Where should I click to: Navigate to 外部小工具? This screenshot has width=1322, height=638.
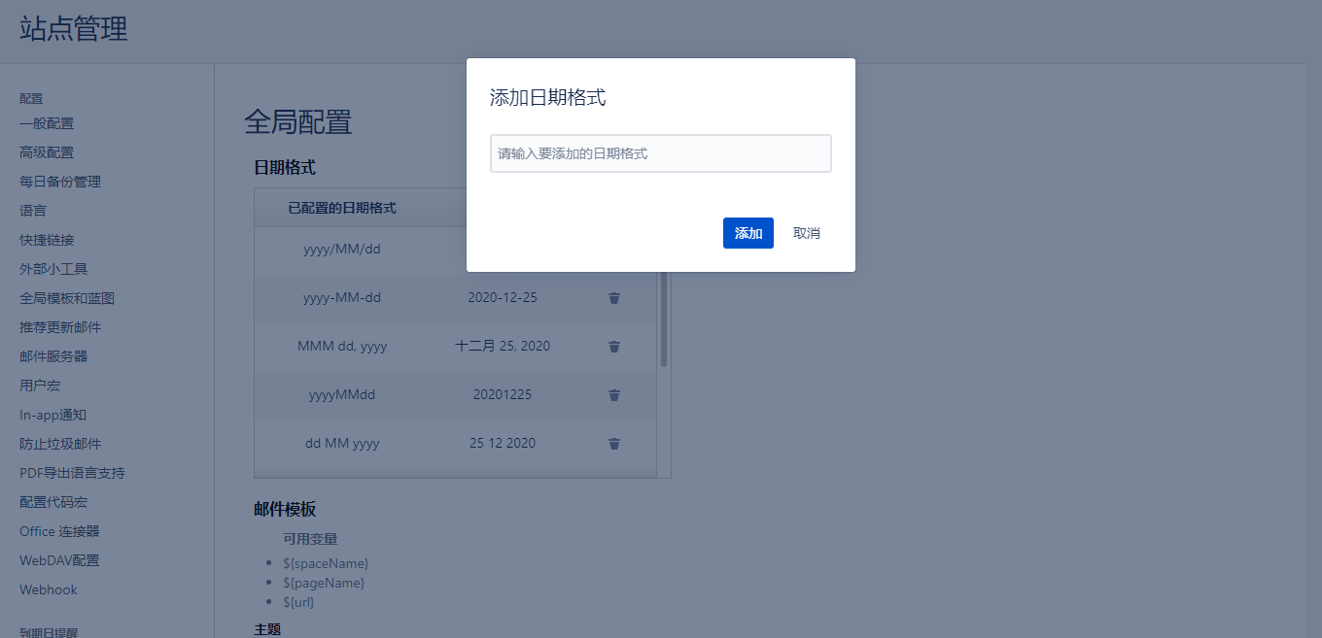coord(53,269)
